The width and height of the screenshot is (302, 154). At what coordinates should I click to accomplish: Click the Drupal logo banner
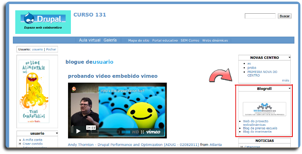pos(43,22)
